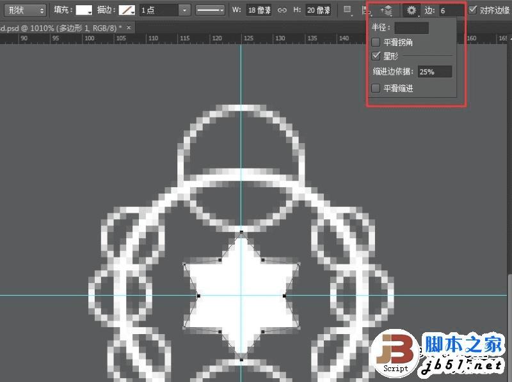Click the left-middle anchor point of the star

coord(198,296)
